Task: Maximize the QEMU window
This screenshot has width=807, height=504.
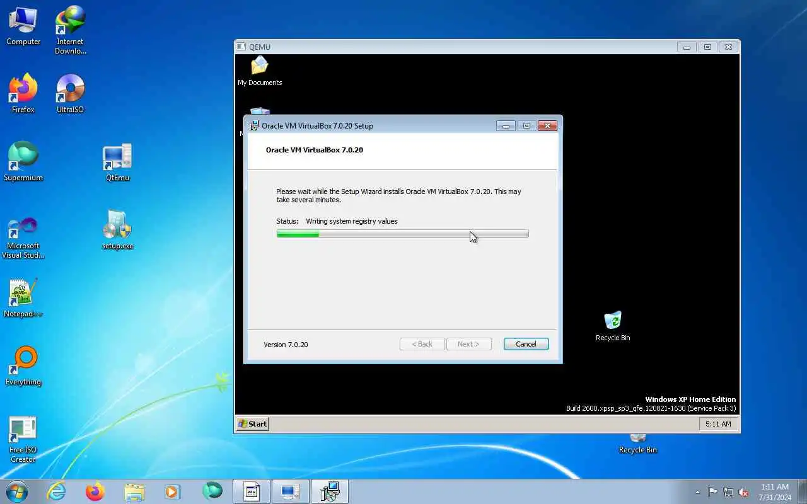Action: pyautogui.click(x=707, y=47)
